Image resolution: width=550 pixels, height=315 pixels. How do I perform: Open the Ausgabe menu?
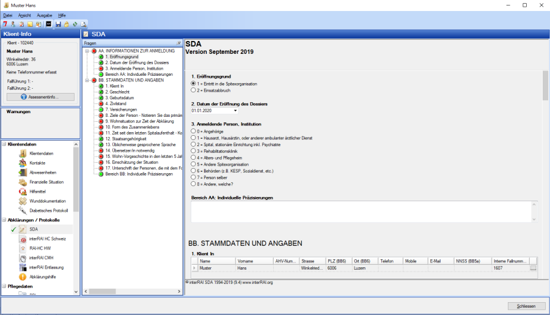click(x=44, y=15)
